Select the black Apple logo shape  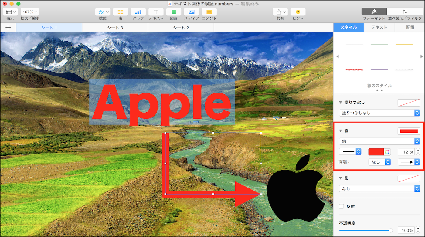click(x=295, y=188)
